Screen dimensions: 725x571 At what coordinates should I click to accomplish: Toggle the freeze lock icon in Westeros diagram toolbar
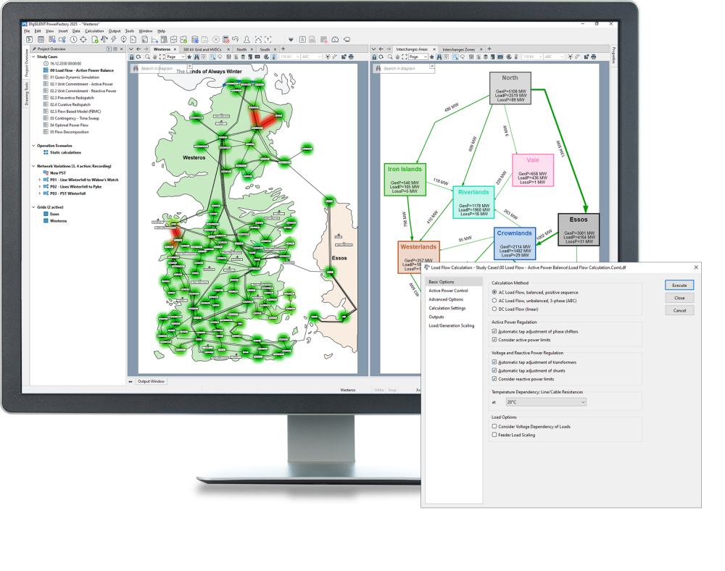coord(132,57)
